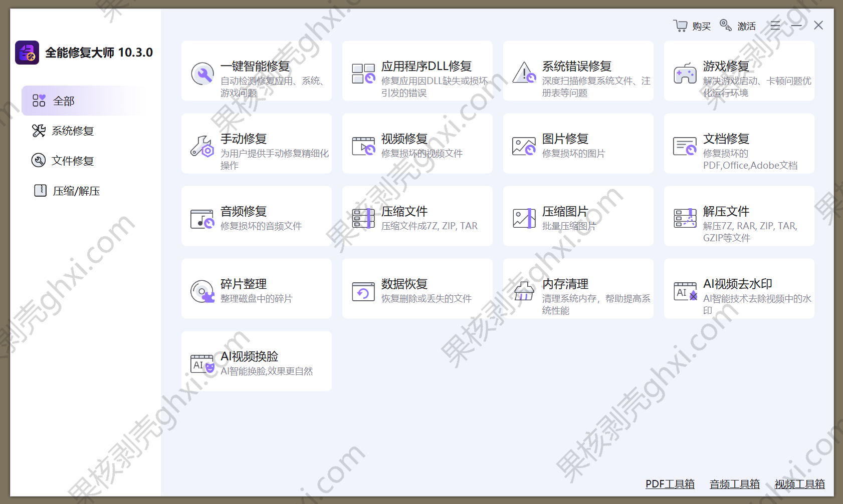843x504 pixels.
Task: Click the 碎片整理 title text
Action: (x=244, y=284)
